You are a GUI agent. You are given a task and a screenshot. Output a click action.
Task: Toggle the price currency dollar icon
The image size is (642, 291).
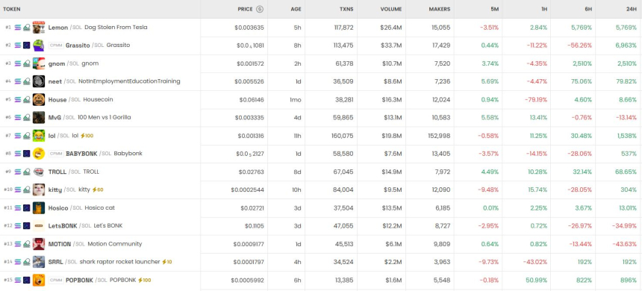coord(260,9)
